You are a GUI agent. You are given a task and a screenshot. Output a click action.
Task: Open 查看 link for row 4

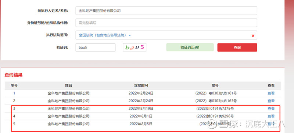271,116
